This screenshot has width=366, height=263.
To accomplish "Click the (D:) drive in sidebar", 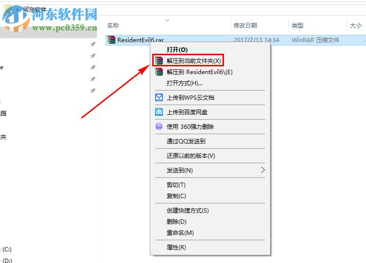I will point(7,260).
